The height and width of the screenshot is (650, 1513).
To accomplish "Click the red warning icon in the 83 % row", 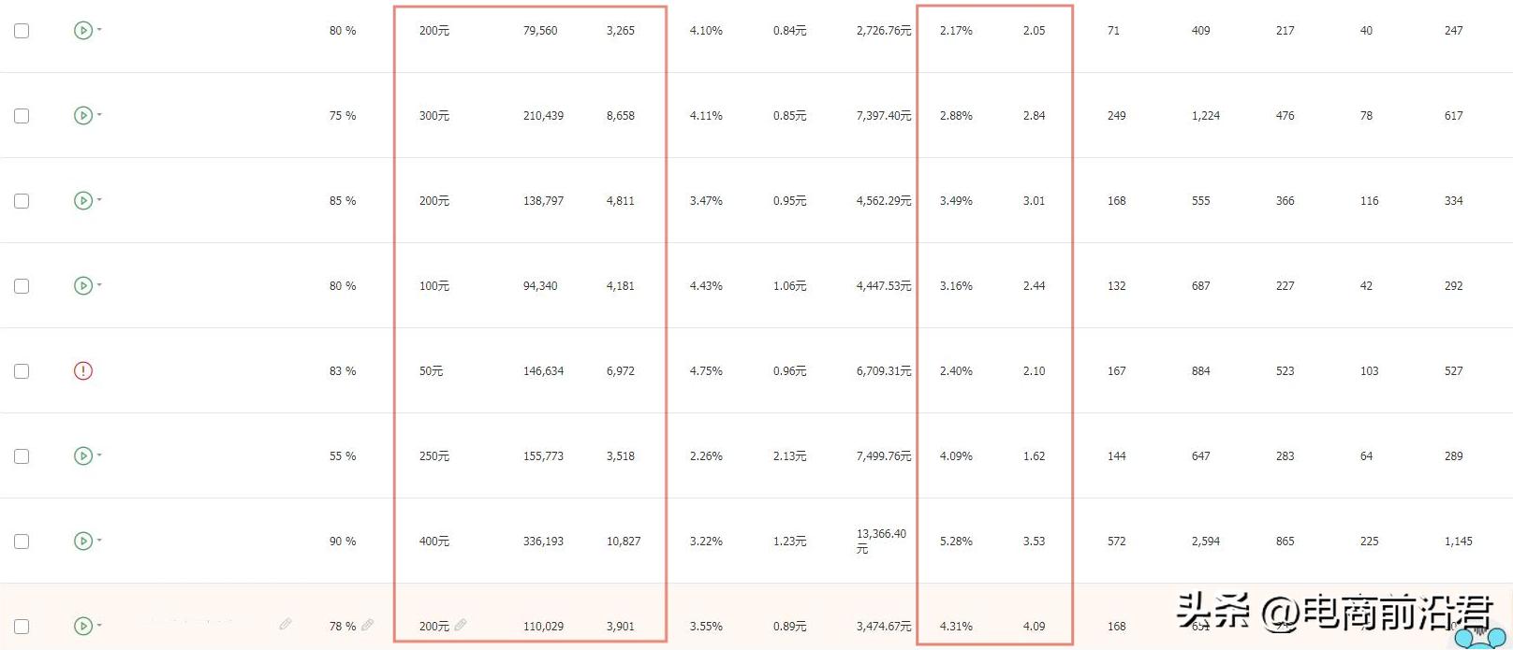I will click(x=83, y=371).
